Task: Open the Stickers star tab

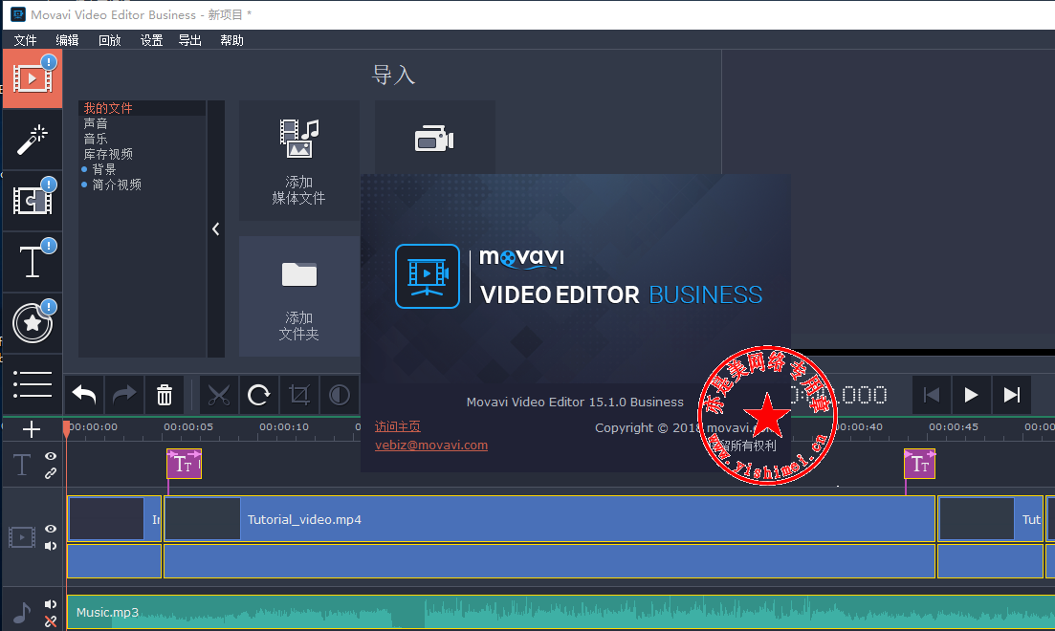Action: (x=33, y=323)
